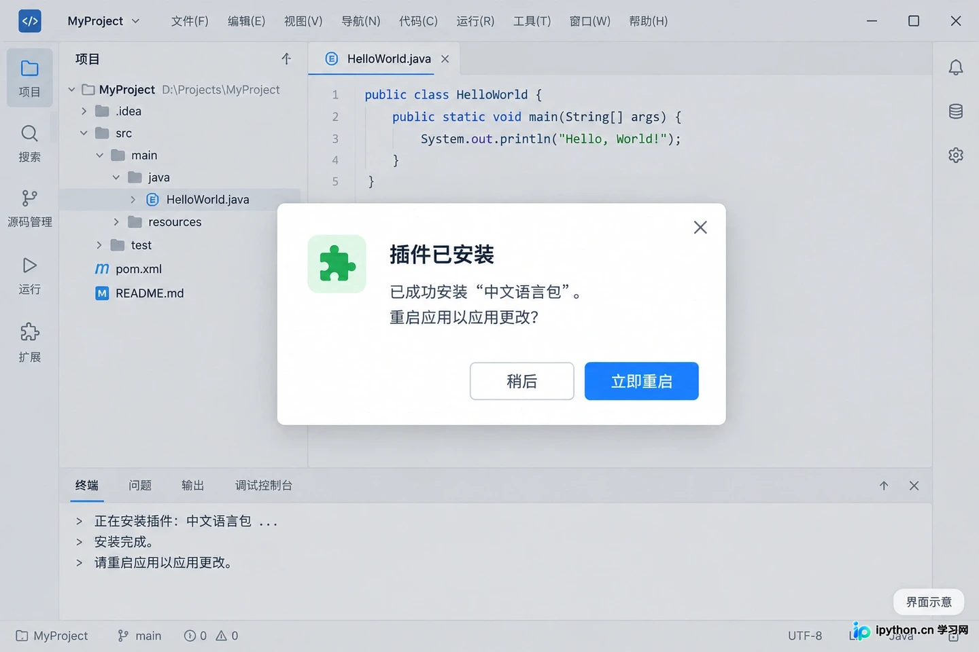
Task: Collapse the main folder
Action: point(100,156)
